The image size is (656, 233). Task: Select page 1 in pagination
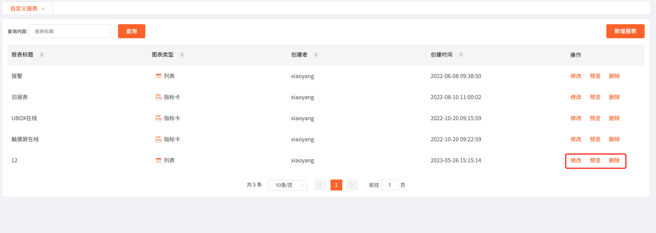tap(336, 185)
